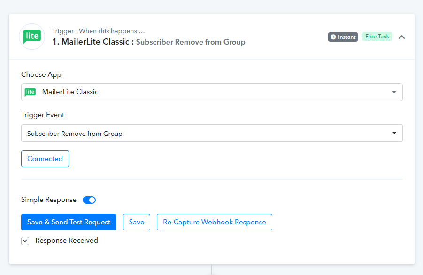This screenshot has height=275, width=423.
Task: Click Re-Capture Webhook Response button
Action: point(215,222)
